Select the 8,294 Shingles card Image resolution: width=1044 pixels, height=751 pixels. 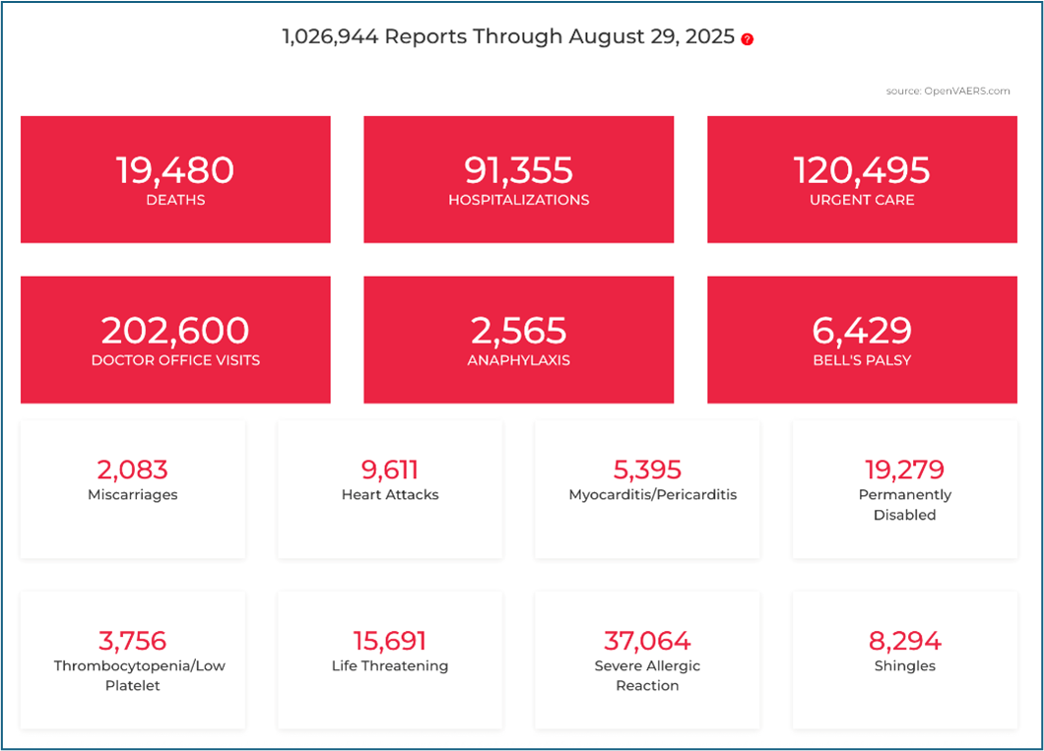pos(904,660)
